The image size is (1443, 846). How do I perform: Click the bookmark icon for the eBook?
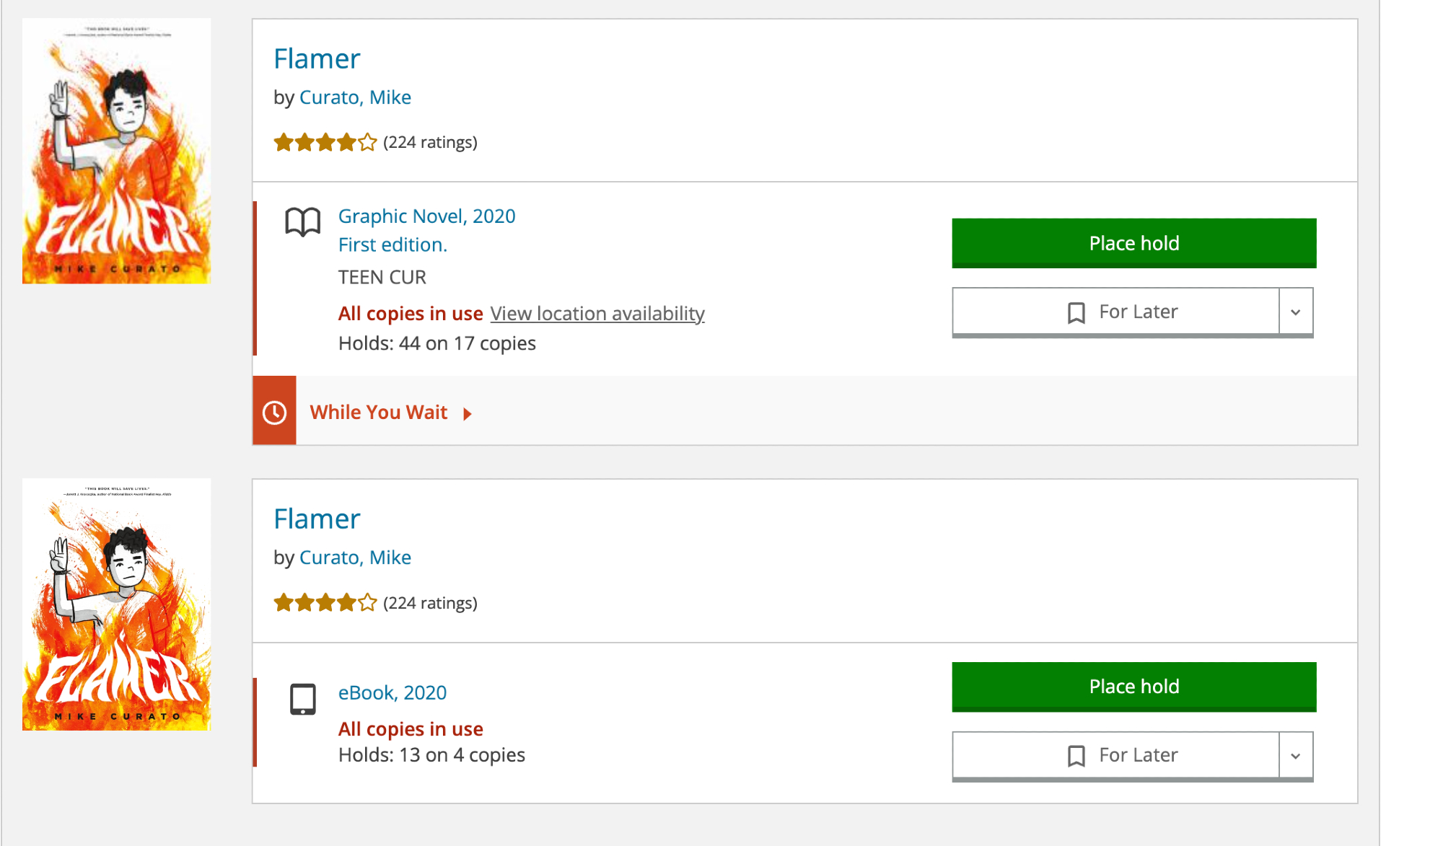(1076, 756)
